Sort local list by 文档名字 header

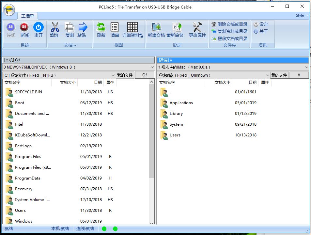tap(27, 83)
